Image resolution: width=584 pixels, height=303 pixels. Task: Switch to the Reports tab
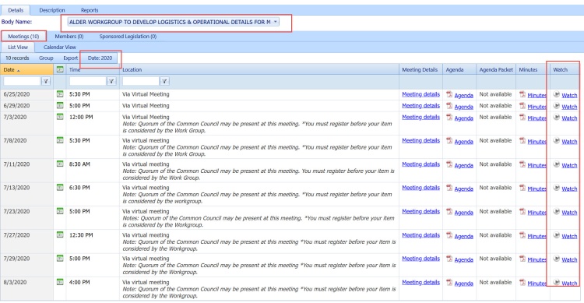click(90, 10)
